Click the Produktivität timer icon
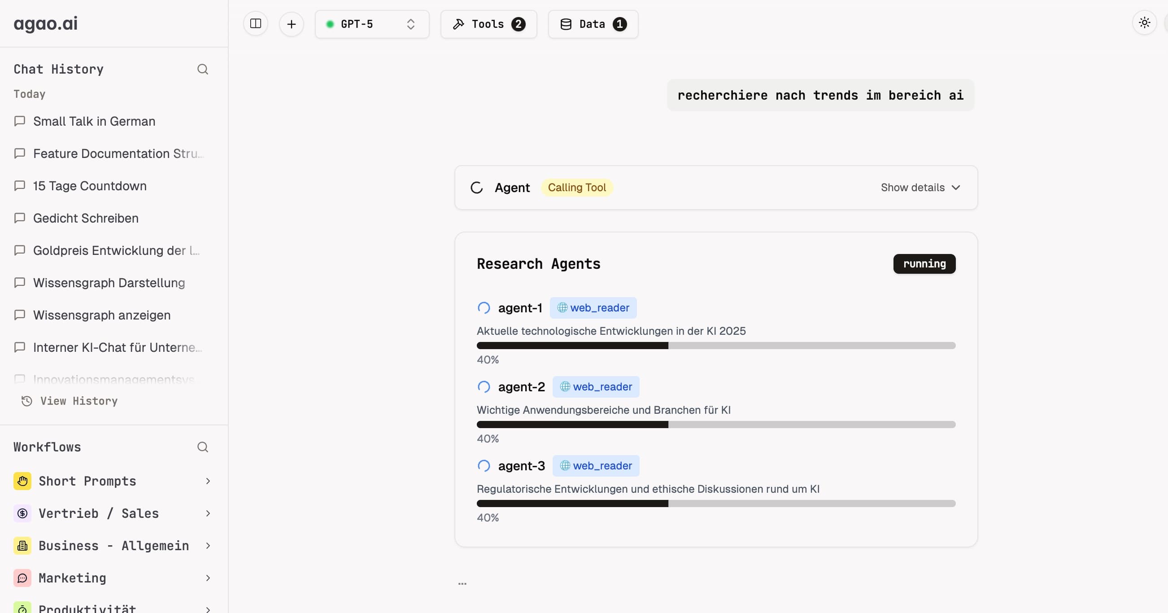This screenshot has width=1168, height=613. [x=22, y=608]
